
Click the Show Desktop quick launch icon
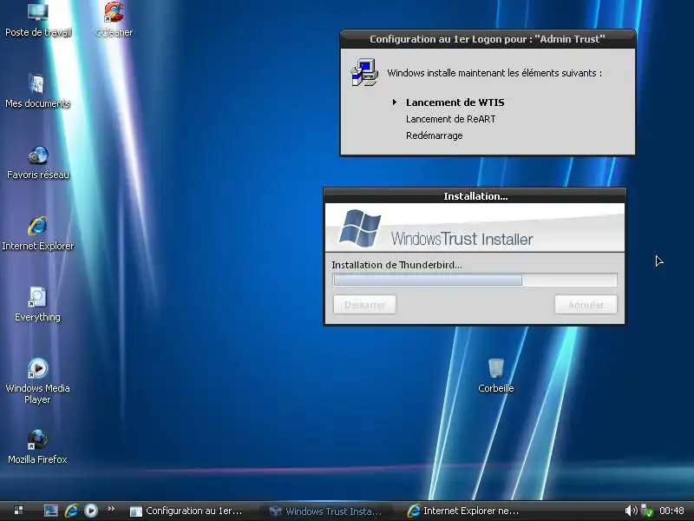[51, 511]
